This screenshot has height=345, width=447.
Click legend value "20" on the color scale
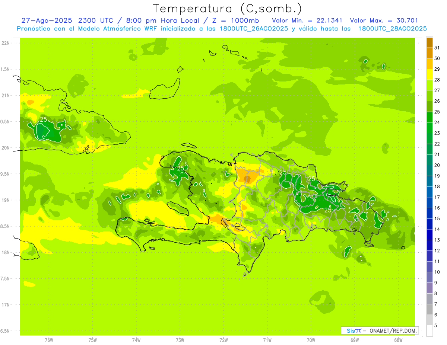tap(437, 165)
